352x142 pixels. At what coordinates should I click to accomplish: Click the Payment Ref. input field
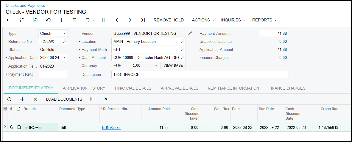click(x=53, y=74)
